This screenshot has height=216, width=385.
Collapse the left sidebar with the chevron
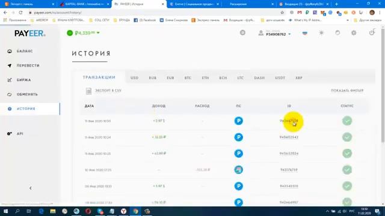(31, 188)
